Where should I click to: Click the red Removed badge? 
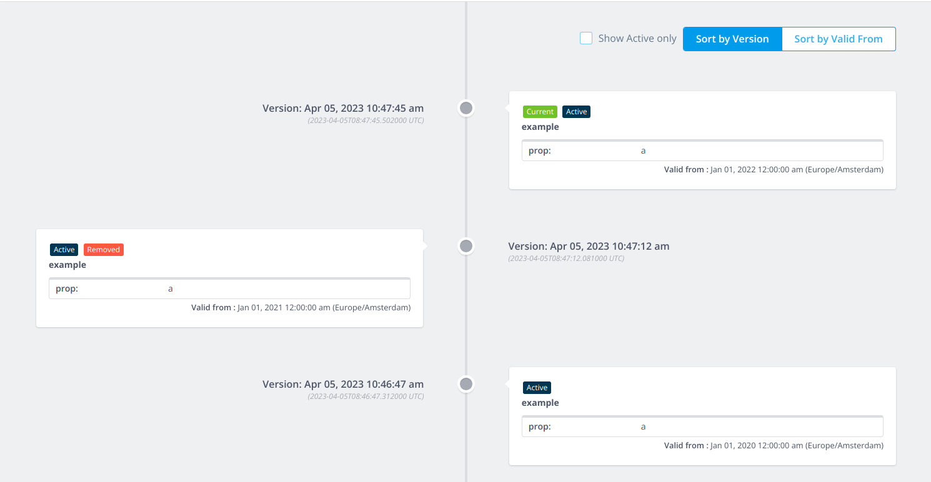point(103,250)
